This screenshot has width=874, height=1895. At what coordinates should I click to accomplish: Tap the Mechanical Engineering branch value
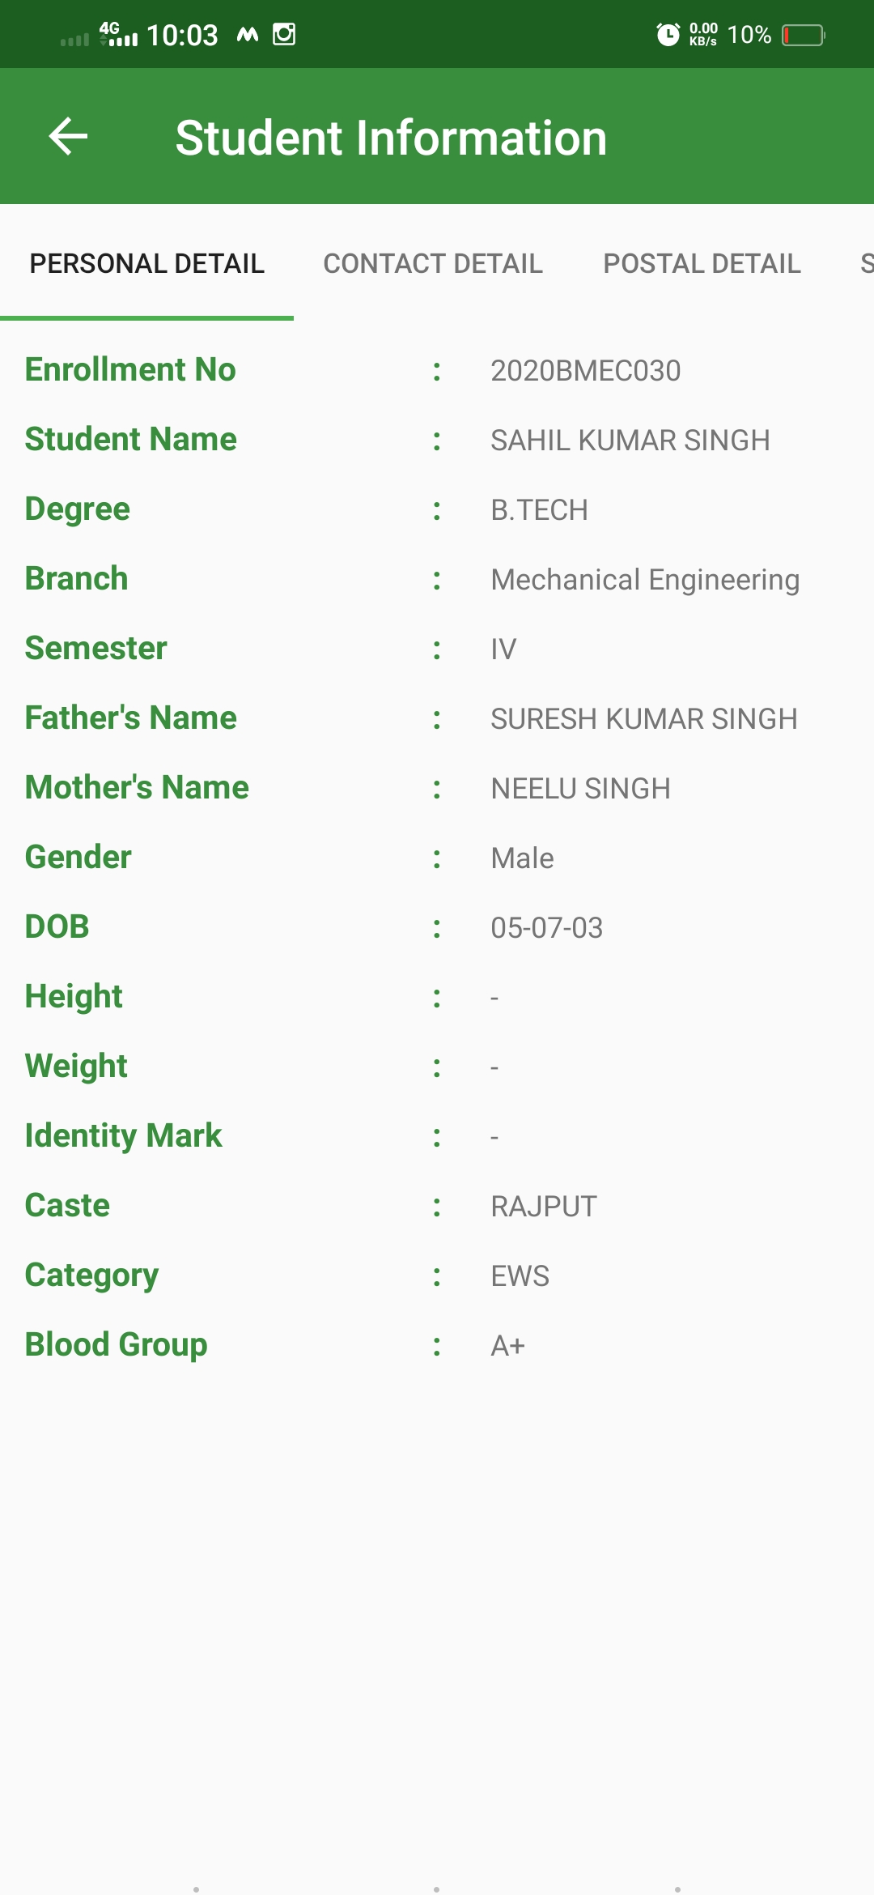[x=645, y=581]
